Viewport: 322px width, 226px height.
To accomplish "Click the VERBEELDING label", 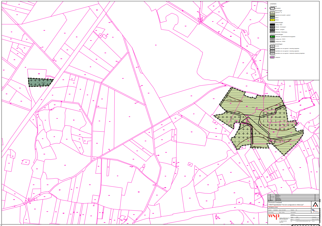I will point(273,207).
